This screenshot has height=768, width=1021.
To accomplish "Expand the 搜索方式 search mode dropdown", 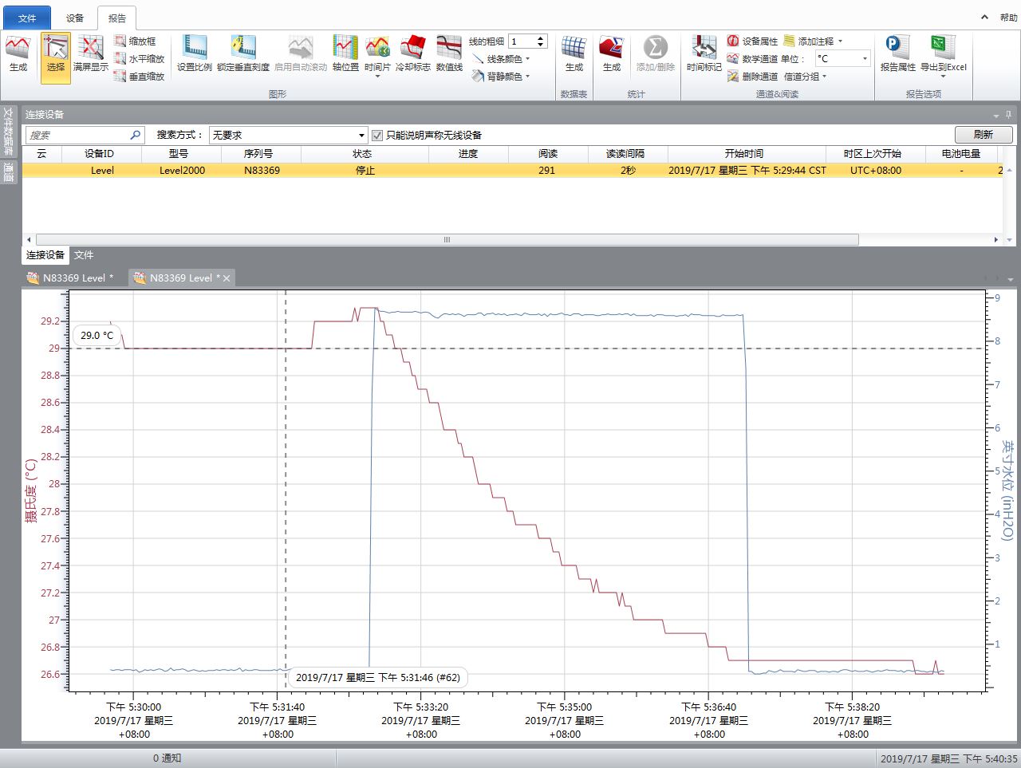I will (361, 136).
